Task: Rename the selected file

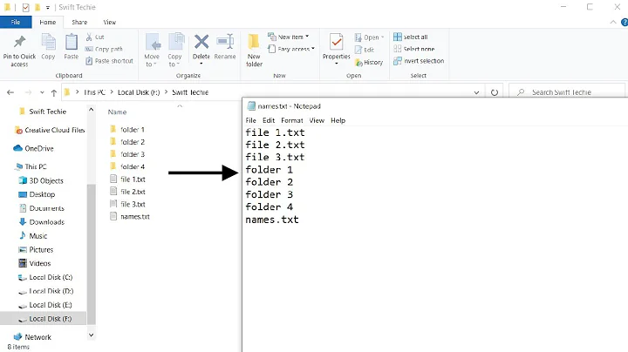Action: 225,47
